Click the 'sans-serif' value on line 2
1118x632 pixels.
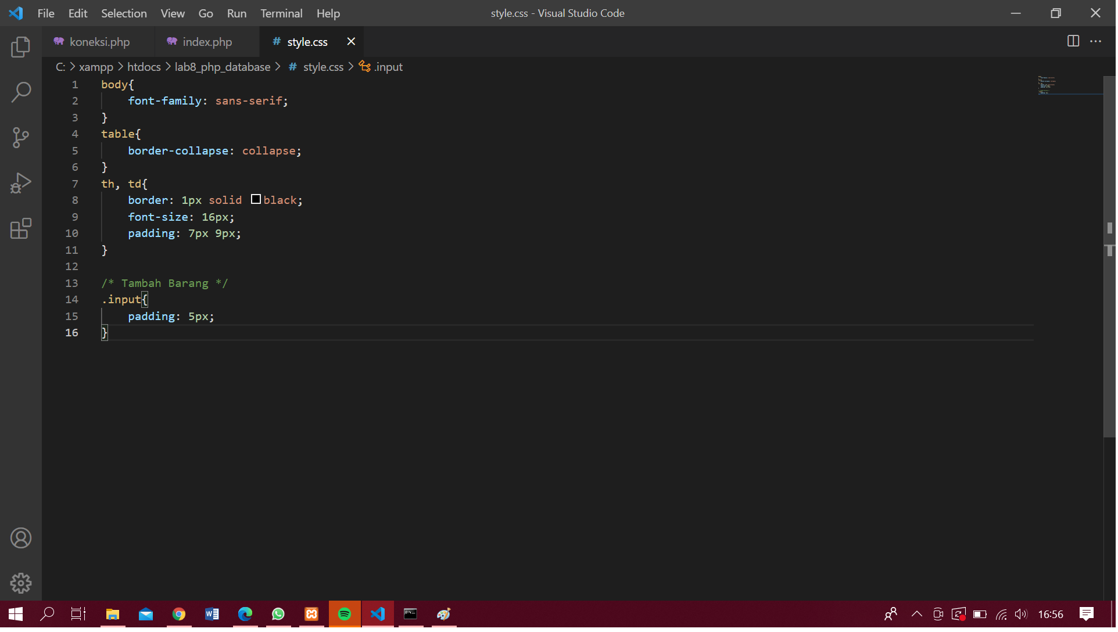click(249, 101)
